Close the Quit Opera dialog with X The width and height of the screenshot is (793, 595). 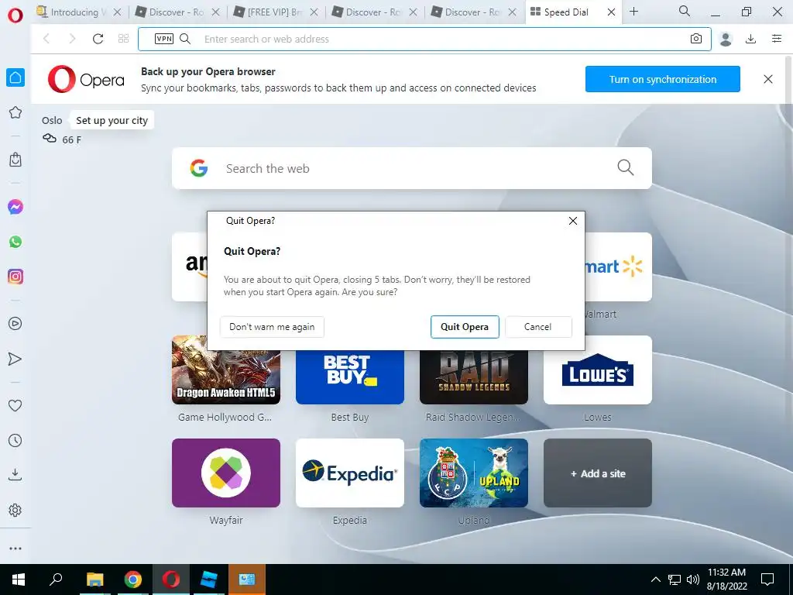(x=573, y=221)
